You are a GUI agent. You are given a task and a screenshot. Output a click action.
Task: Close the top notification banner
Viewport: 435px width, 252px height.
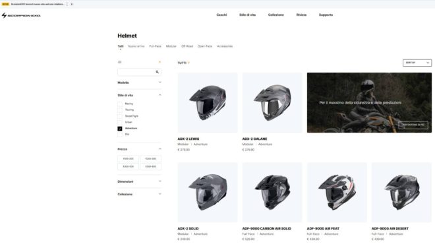click(72, 4)
